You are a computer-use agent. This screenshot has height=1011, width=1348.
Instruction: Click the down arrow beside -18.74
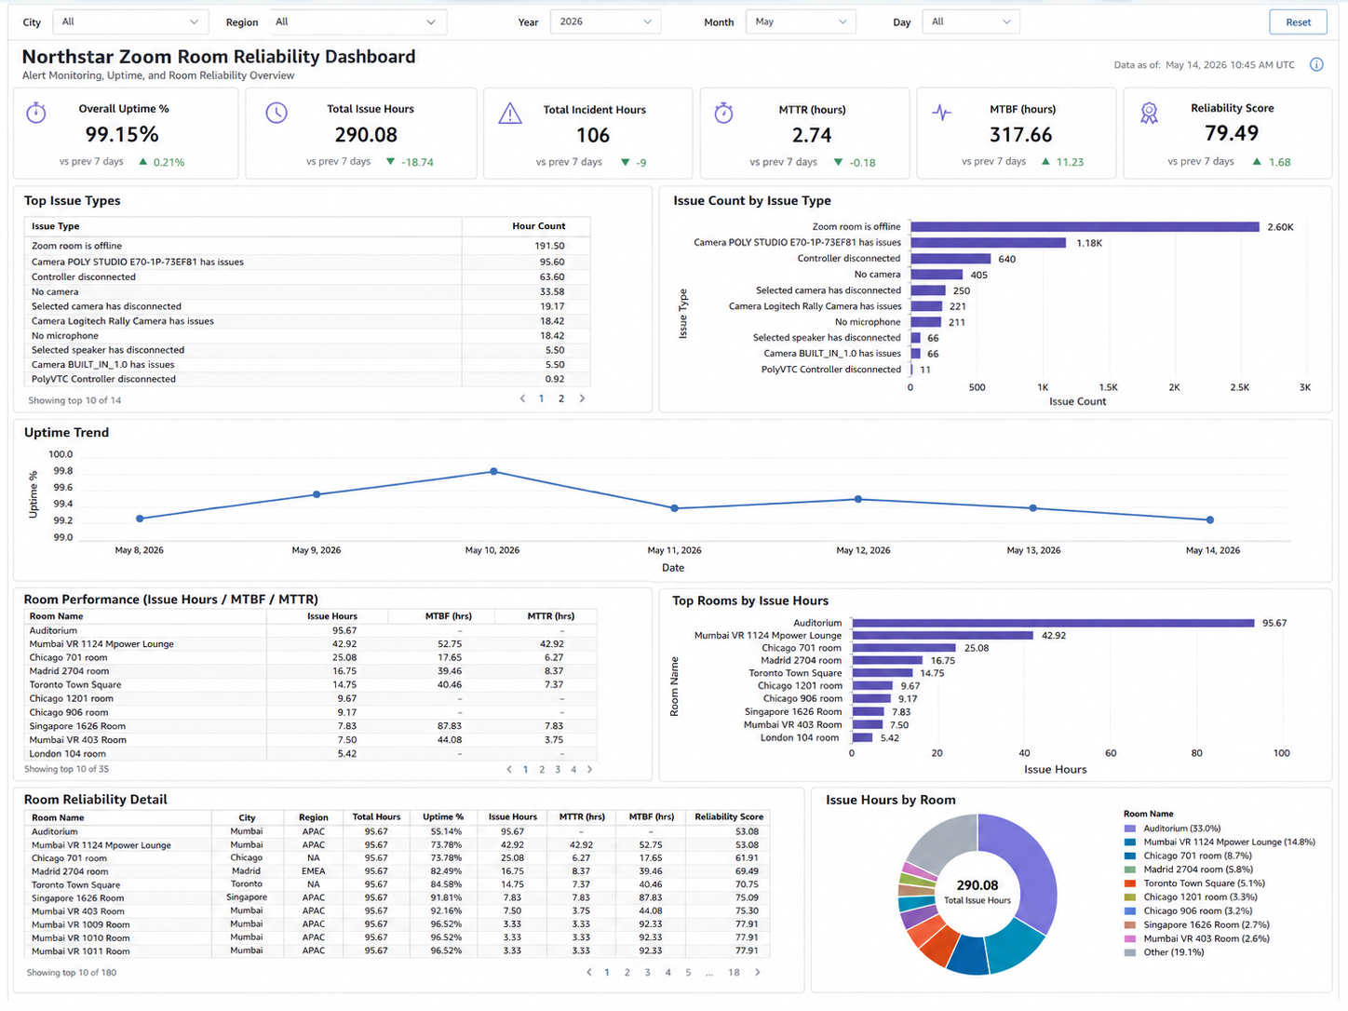coord(390,162)
